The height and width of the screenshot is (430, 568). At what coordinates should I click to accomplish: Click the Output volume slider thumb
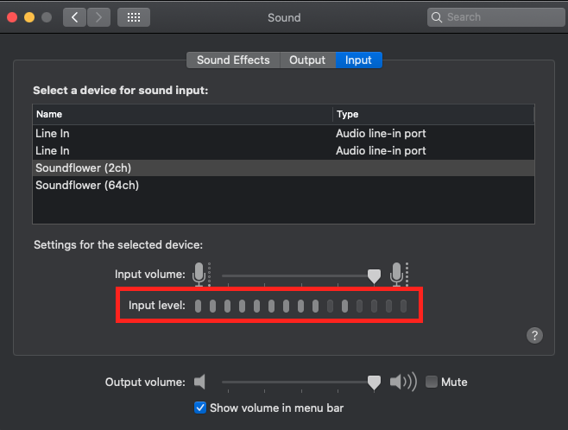coord(374,383)
